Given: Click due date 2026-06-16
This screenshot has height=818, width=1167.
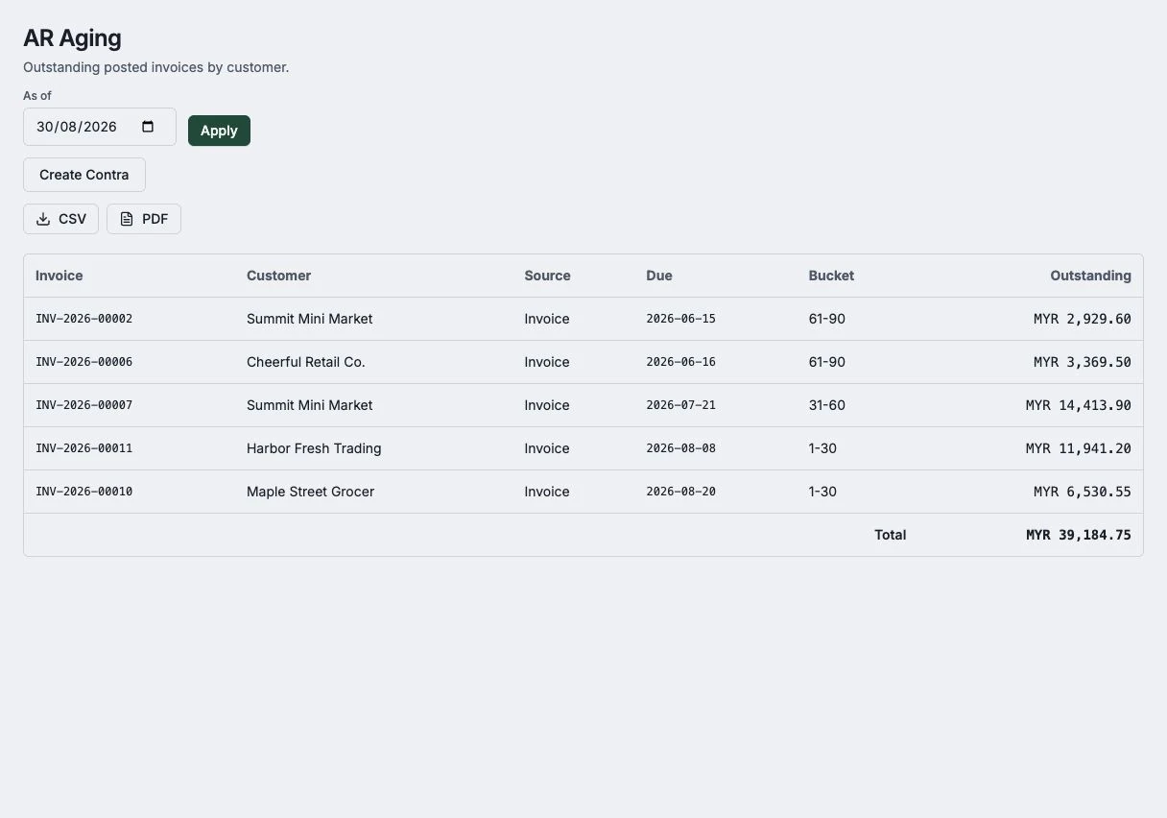Looking at the screenshot, I should pos(680,362).
